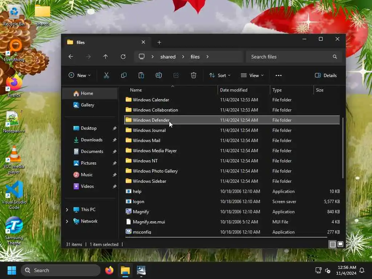Click the Share icon in toolbar
Image resolution: width=372 pixels, height=279 pixels.
(x=176, y=76)
